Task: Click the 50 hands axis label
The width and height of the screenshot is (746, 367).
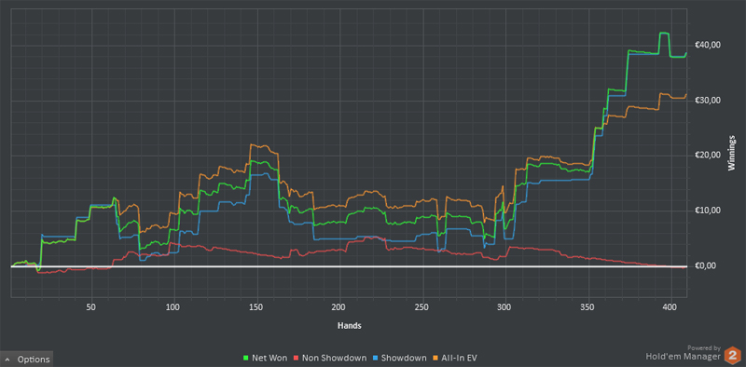Action: (90, 307)
